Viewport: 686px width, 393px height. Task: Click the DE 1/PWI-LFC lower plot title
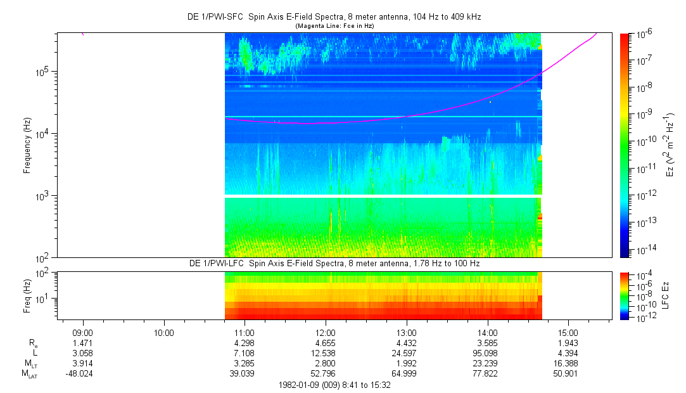pyautogui.click(x=335, y=263)
